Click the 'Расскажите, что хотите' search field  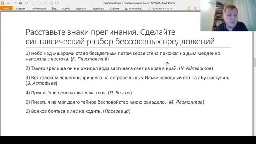(x=162, y=8)
